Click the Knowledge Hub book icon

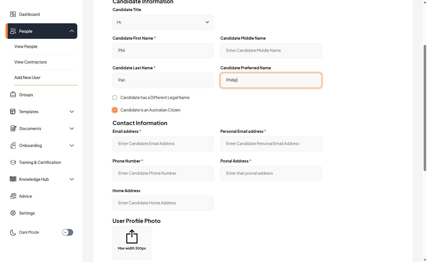click(13, 179)
